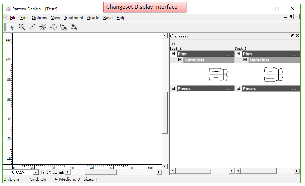The image size is (305, 186).
Task: Collapse the Pieces section under Test_2
Action: point(173,88)
